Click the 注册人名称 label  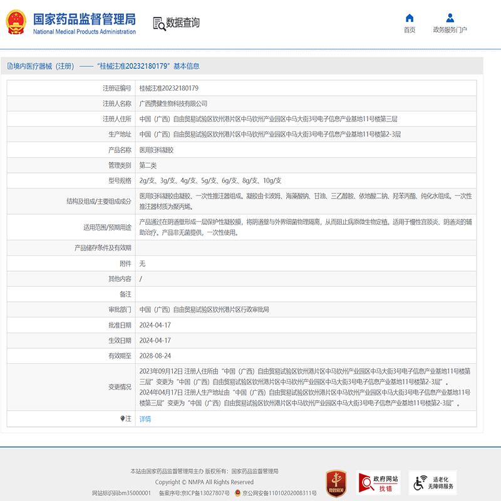[x=116, y=103]
